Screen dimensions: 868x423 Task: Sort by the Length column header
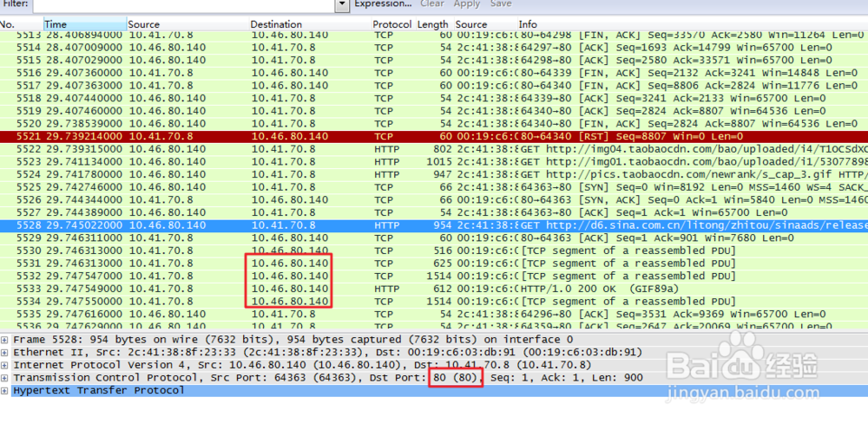point(433,24)
